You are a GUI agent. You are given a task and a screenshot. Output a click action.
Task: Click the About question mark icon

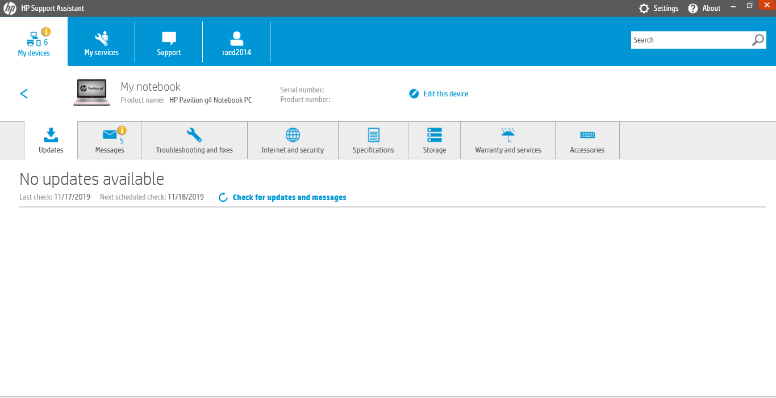point(692,9)
